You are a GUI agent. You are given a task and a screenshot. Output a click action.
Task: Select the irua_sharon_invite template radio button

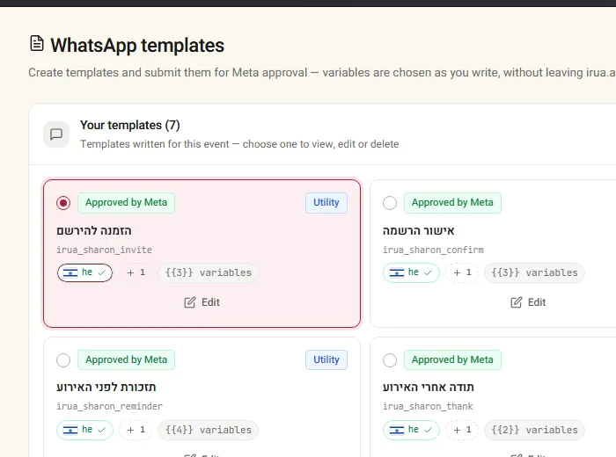pos(63,203)
